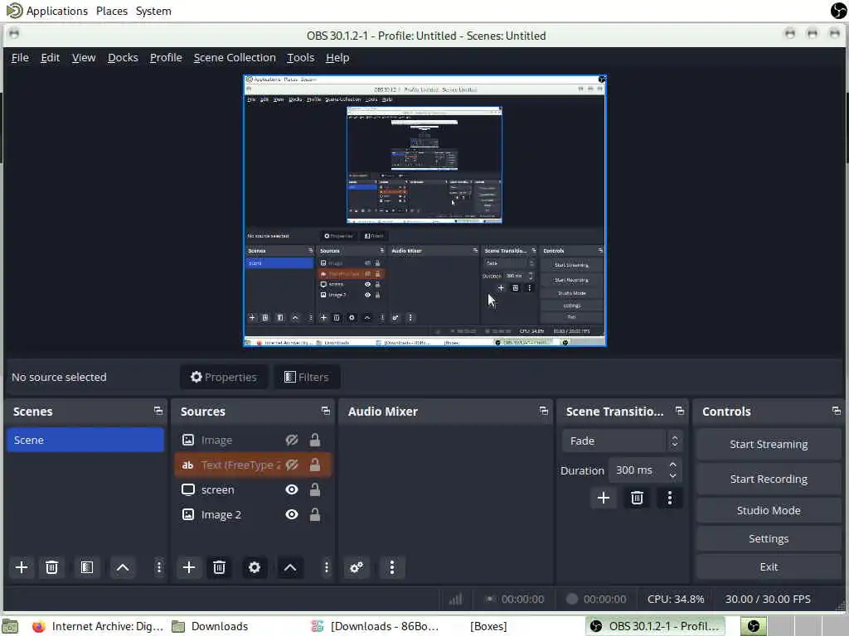Open advanced audio properties gears icon
Viewport: 849px width, 636px height.
357,567
